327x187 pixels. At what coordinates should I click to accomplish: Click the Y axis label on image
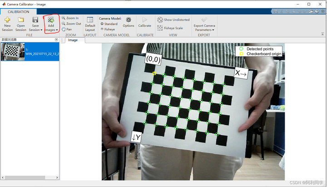136,138
